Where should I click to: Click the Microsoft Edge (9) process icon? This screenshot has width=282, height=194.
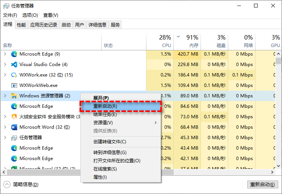(14, 54)
